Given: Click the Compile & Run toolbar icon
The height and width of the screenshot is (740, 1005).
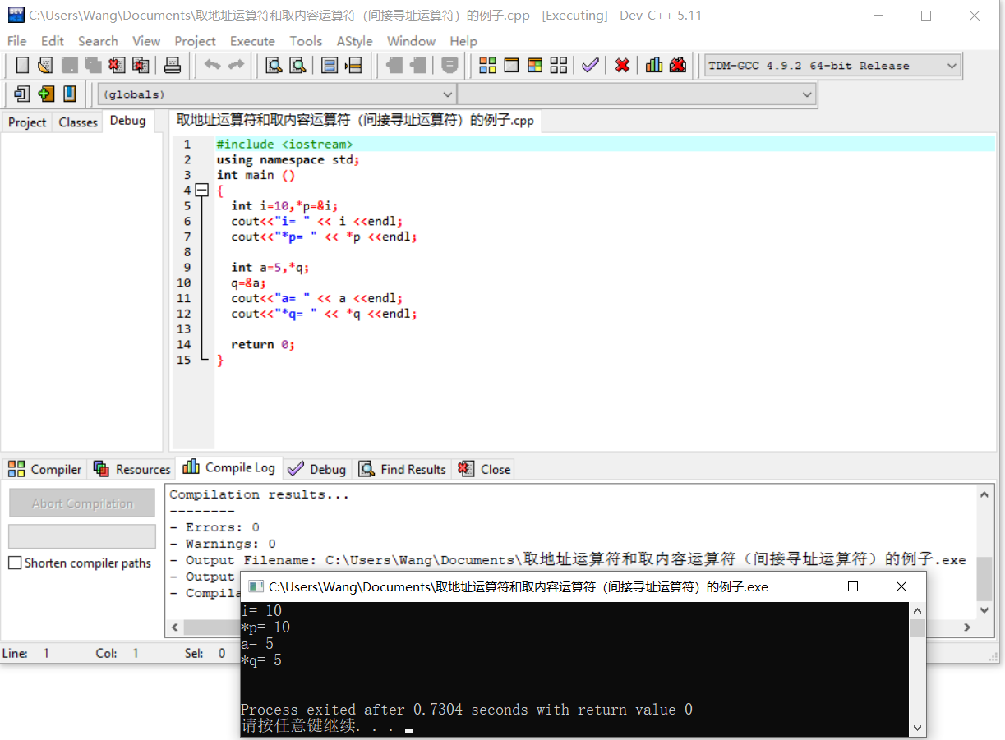Looking at the screenshot, I should (x=535, y=66).
